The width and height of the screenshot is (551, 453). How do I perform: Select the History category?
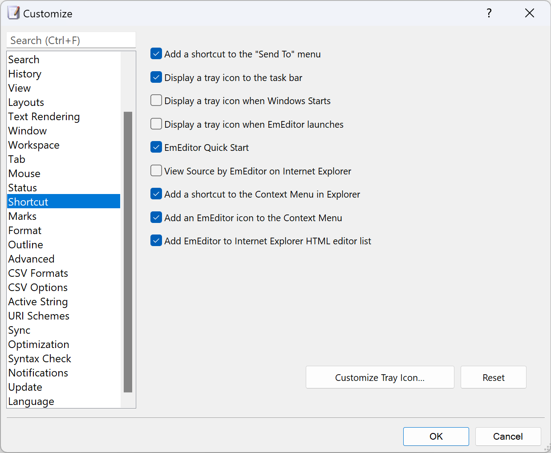pyautogui.click(x=64, y=73)
